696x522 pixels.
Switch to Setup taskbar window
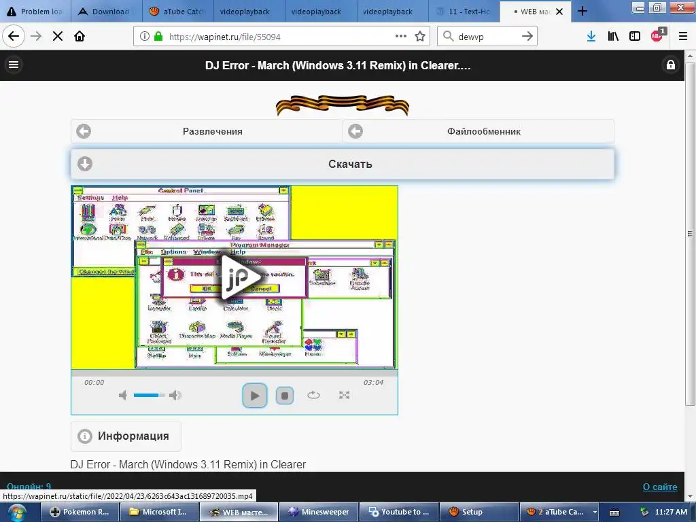(x=478, y=512)
